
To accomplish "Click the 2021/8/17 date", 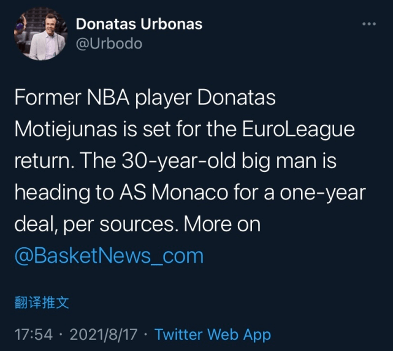I will [x=101, y=335].
